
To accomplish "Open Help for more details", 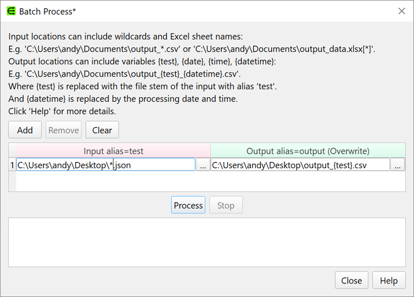I will click(389, 280).
